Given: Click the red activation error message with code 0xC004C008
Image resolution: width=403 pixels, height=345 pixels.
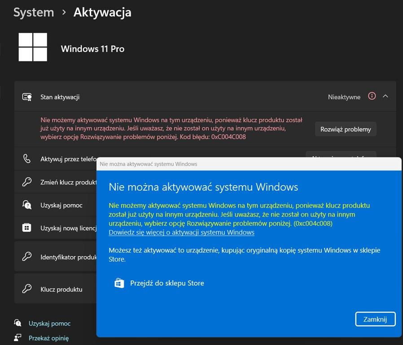Looking at the screenshot, I should (171, 128).
